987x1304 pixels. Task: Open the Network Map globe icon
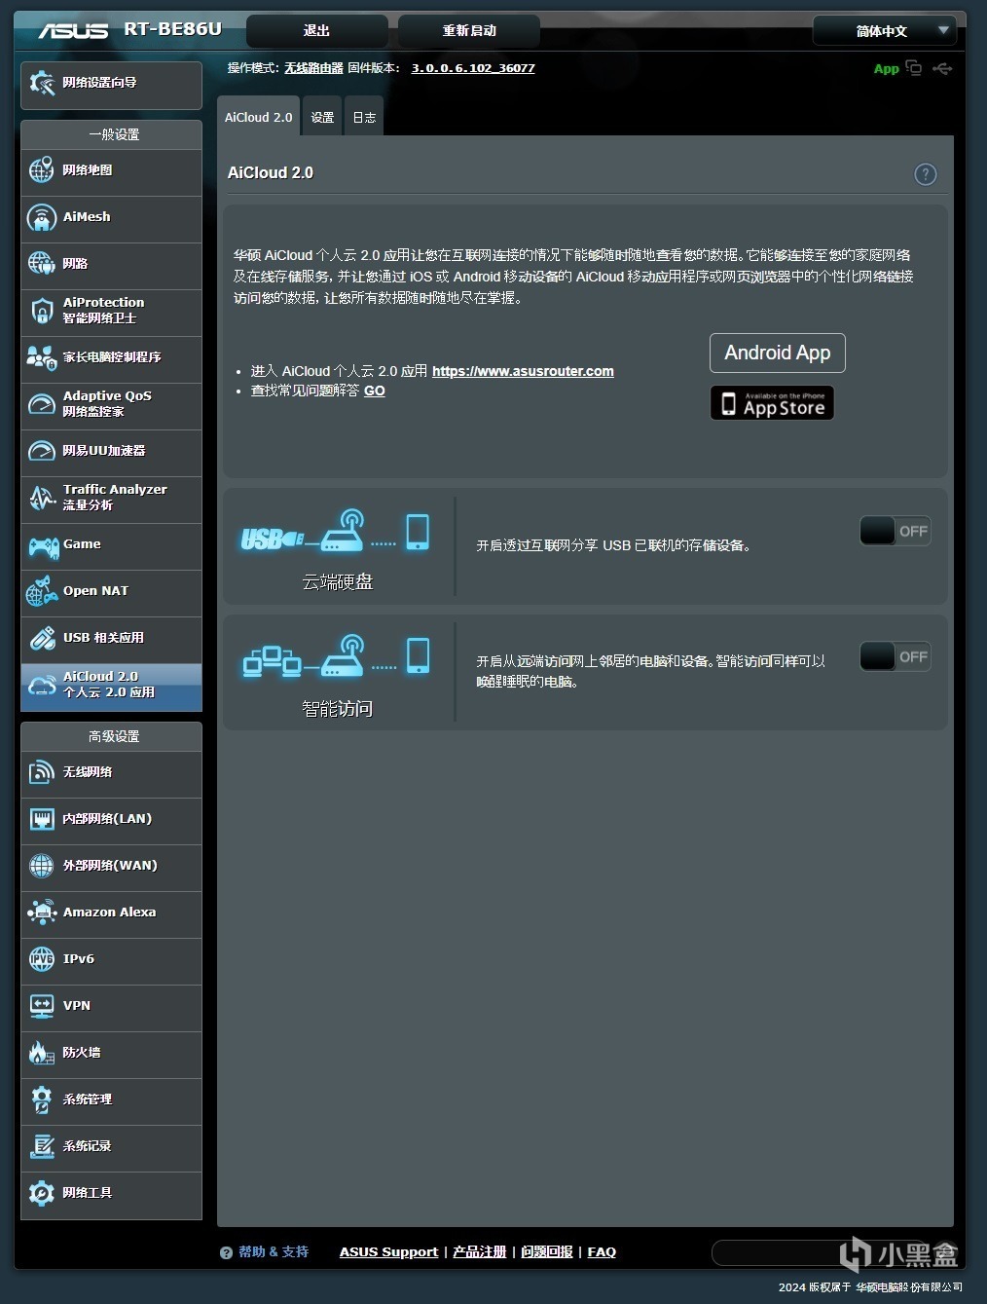[x=41, y=169]
